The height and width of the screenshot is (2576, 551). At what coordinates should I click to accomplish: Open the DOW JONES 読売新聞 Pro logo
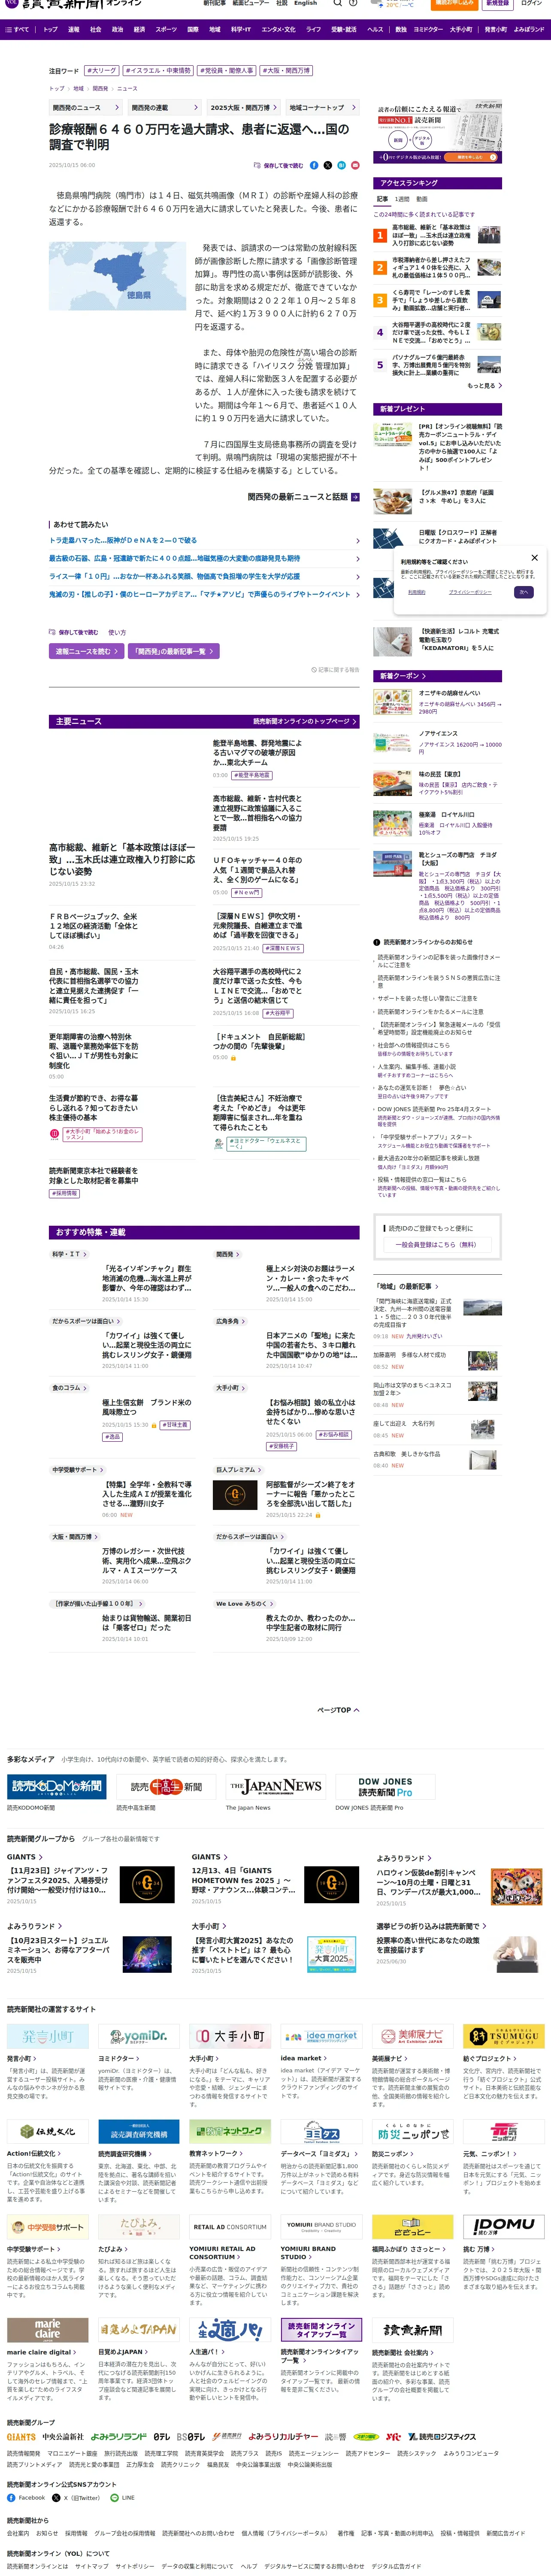click(x=385, y=1787)
